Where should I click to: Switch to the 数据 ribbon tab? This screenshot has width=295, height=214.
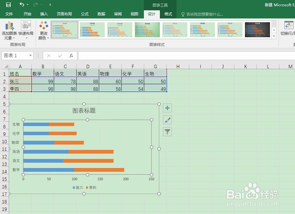[101, 14]
